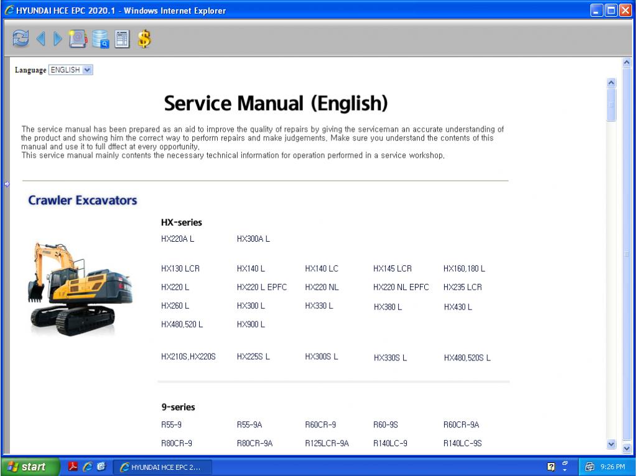Click the 9:26 PM system clock

coord(613,467)
